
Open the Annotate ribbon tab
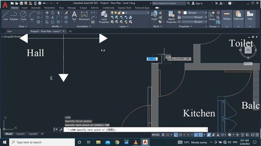tap(36, 8)
